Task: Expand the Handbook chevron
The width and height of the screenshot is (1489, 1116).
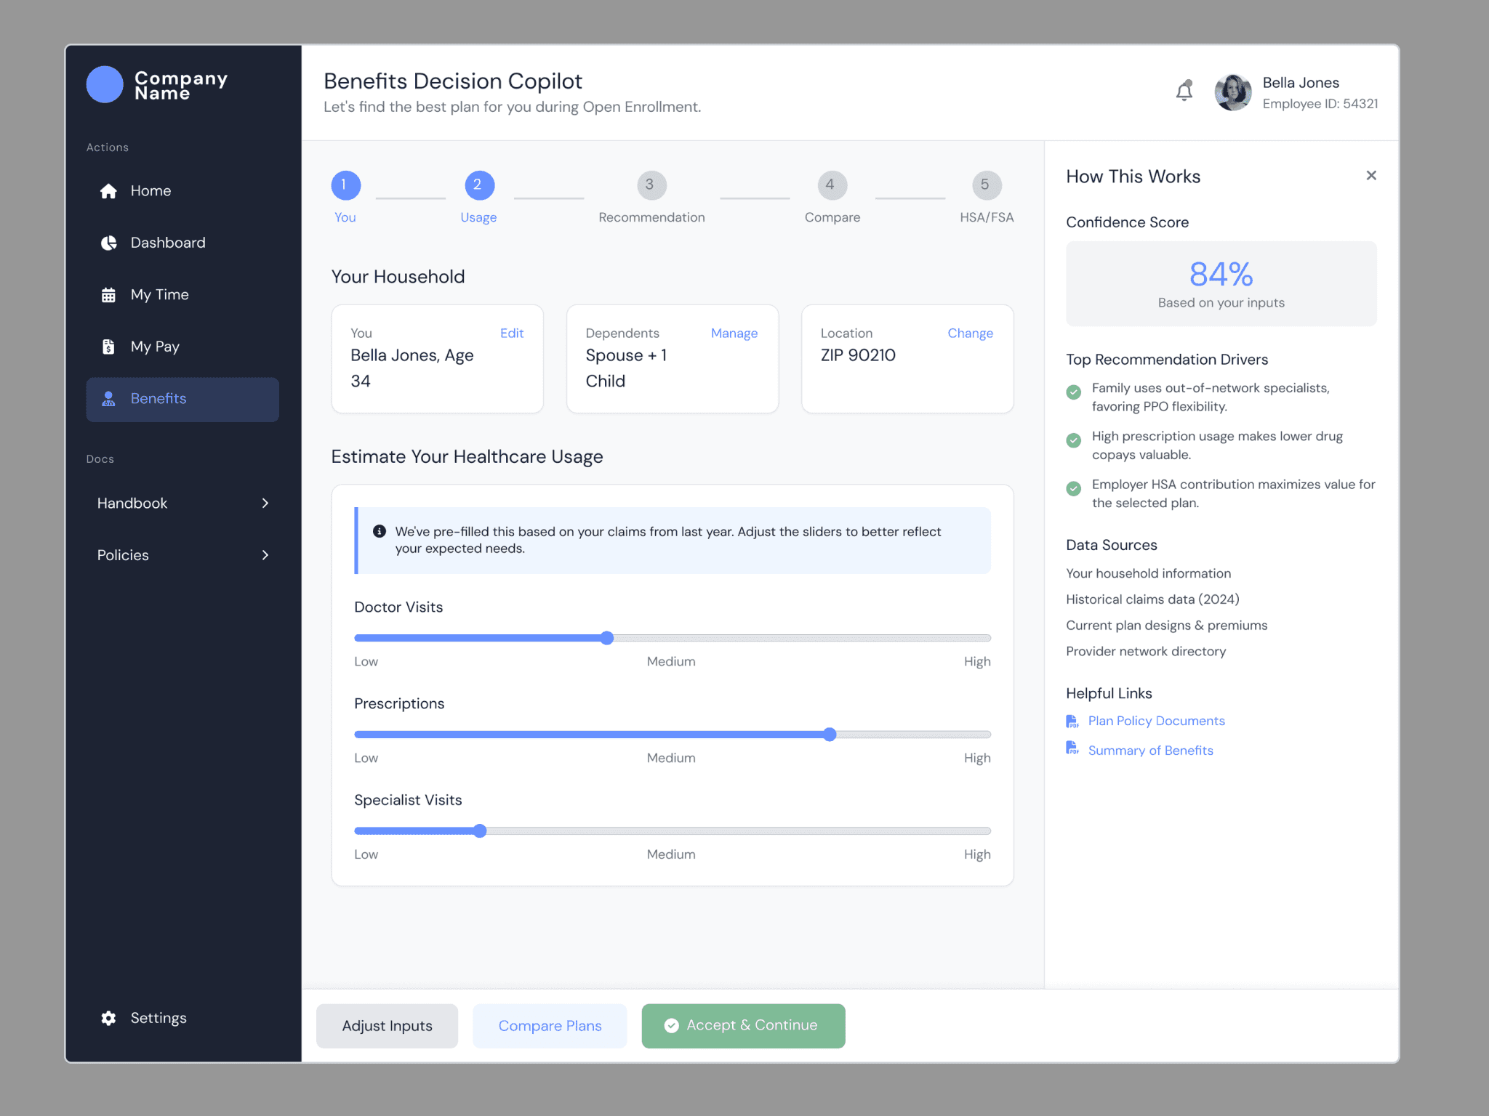Action: click(x=265, y=503)
